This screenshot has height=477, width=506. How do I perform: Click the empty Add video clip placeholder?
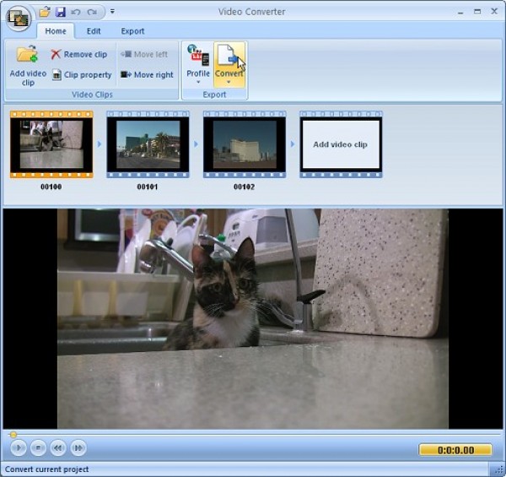pyautogui.click(x=340, y=144)
